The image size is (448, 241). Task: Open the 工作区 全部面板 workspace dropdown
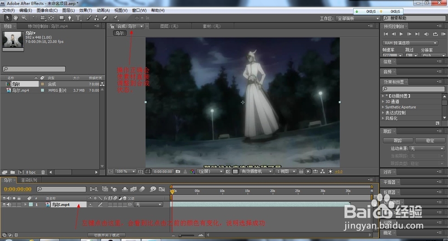coord(358,18)
